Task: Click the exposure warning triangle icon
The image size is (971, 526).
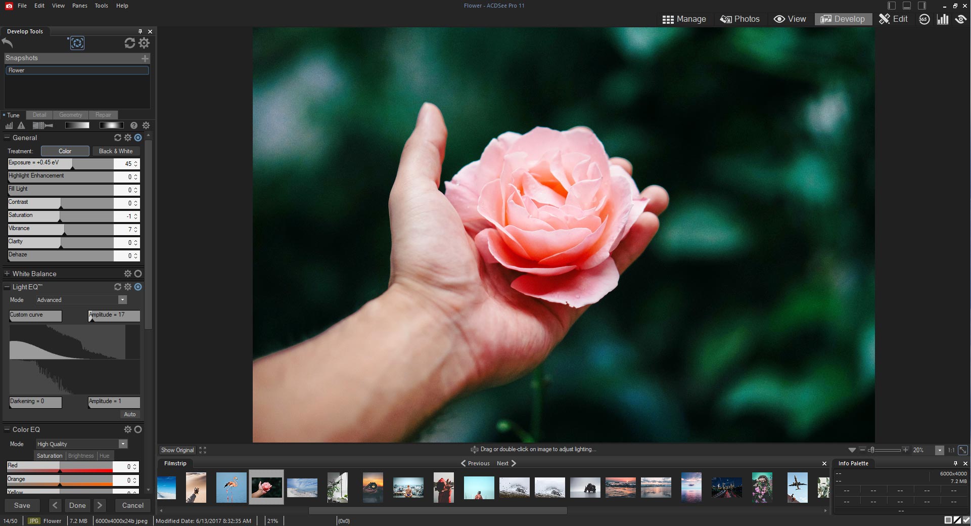Action: click(x=21, y=125)
